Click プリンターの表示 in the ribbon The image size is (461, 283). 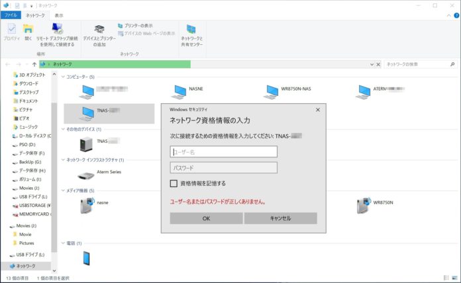[135, 26]
